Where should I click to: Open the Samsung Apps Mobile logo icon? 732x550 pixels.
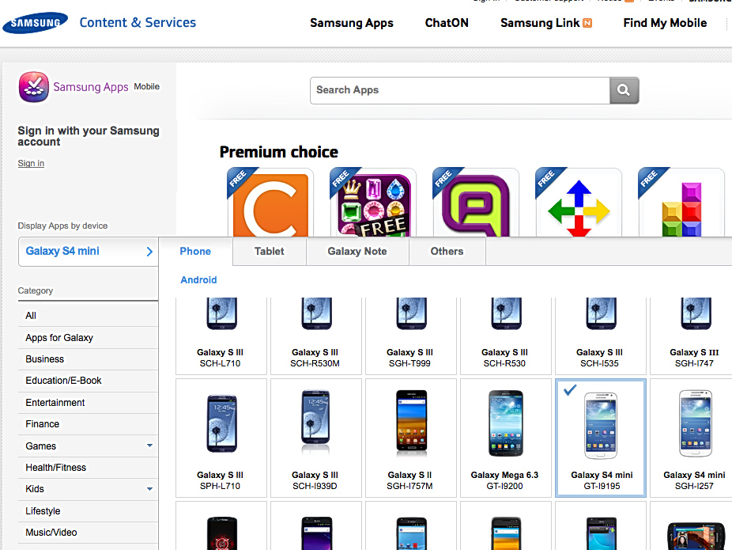pos(34,87)
